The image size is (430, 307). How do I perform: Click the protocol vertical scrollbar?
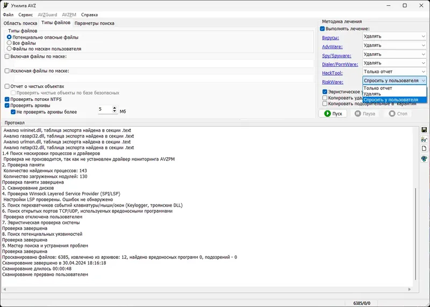click(x=415, y=233)
